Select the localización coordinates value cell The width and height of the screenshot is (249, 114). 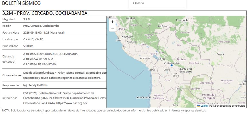pyautogui.click(x=65, y=39)
